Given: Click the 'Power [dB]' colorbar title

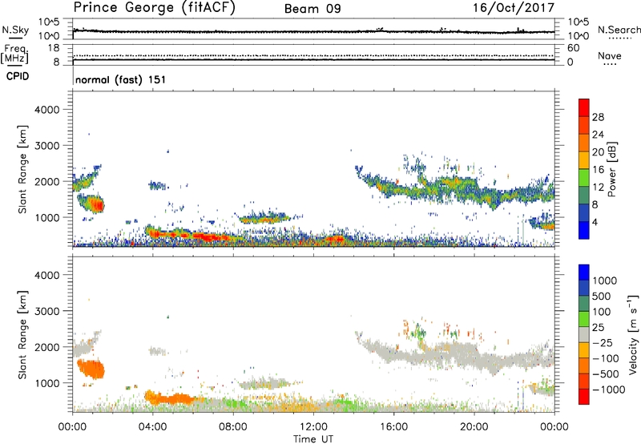Looking at the screenshot, I should point(612,169).
